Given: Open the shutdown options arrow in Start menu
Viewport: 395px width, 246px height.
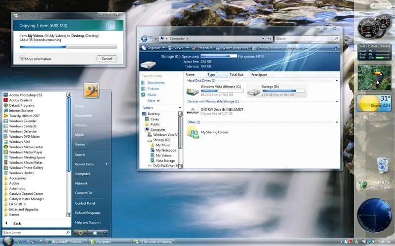Looking at the screenshot, I should [x=105, y=233].
